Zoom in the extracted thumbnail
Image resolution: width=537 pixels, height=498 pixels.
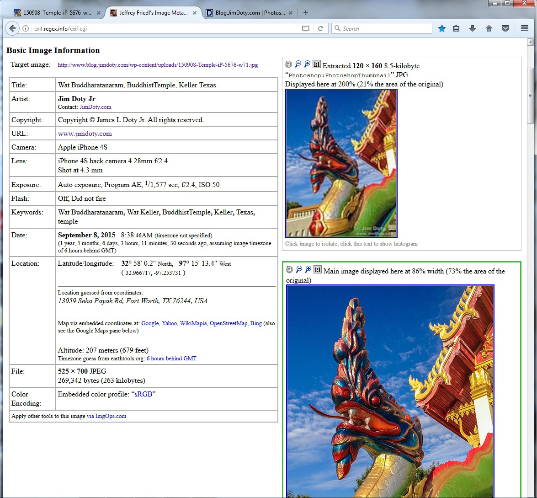[x=307, y=64]
